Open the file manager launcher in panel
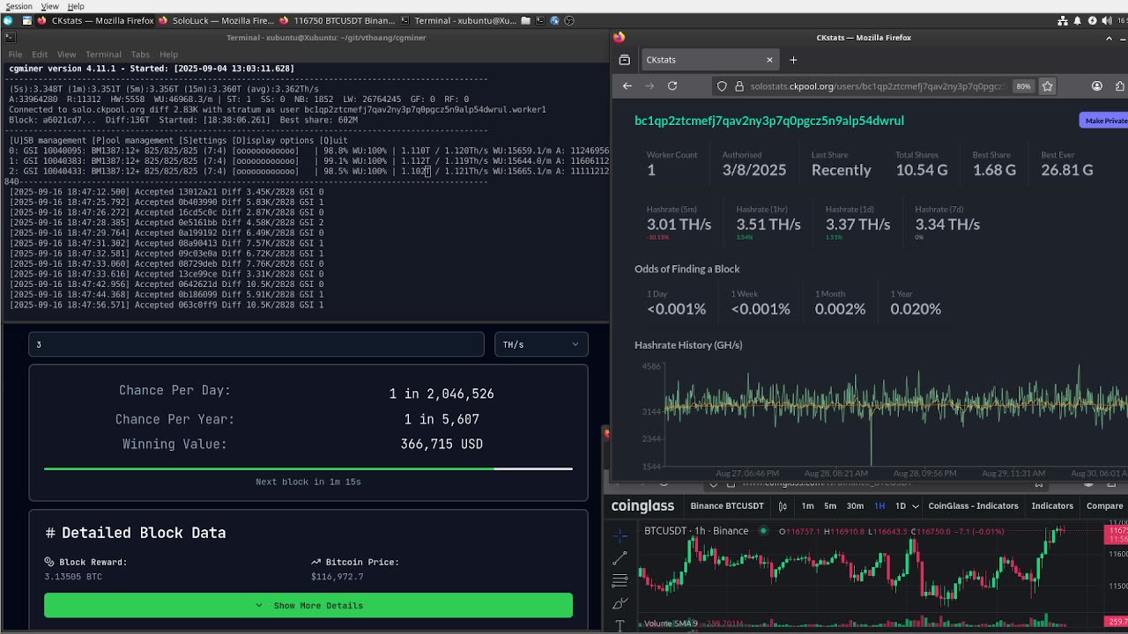The image size is (1128, 634). point(526,20)
